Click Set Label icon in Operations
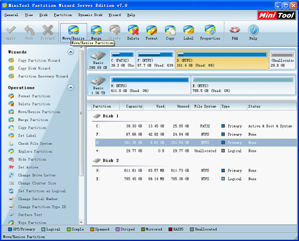The width and height of the screenshot is (299, 241). coord(11,136)
